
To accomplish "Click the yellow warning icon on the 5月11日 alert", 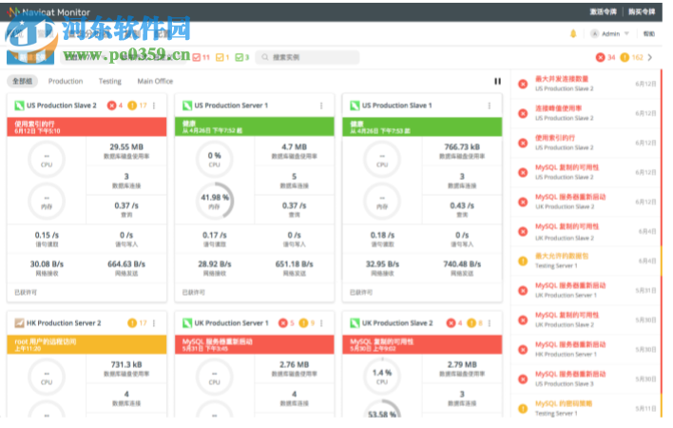I will tap(523, 409).
